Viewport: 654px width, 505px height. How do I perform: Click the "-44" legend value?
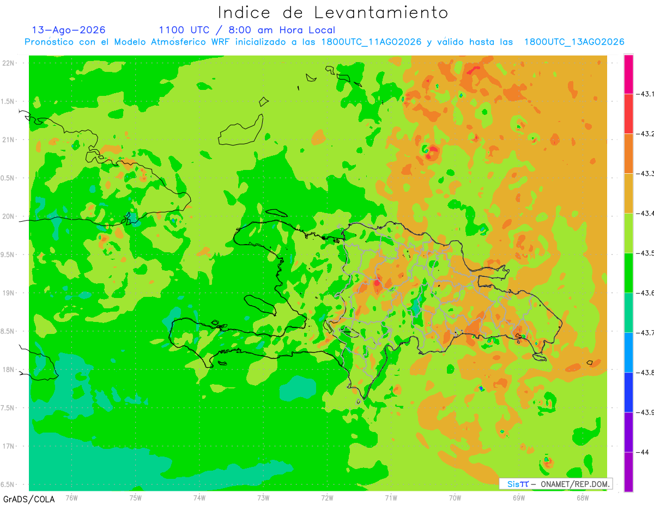pos(642,452)
